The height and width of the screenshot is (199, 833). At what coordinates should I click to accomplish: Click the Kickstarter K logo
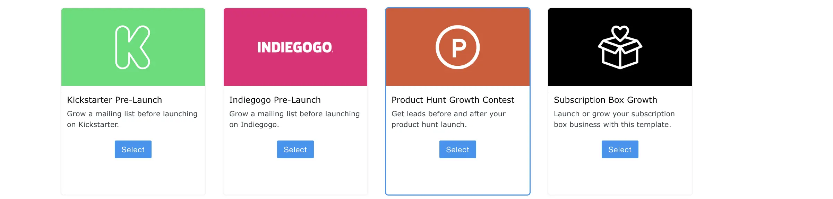pyautogui.click(x=132, y=47)
